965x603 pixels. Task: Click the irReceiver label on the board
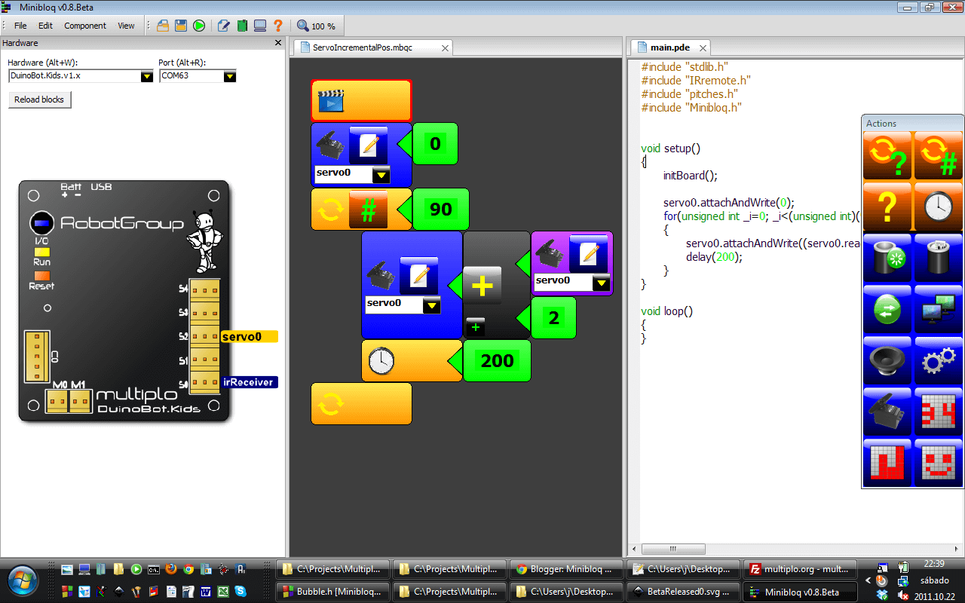tap(250, 382)
